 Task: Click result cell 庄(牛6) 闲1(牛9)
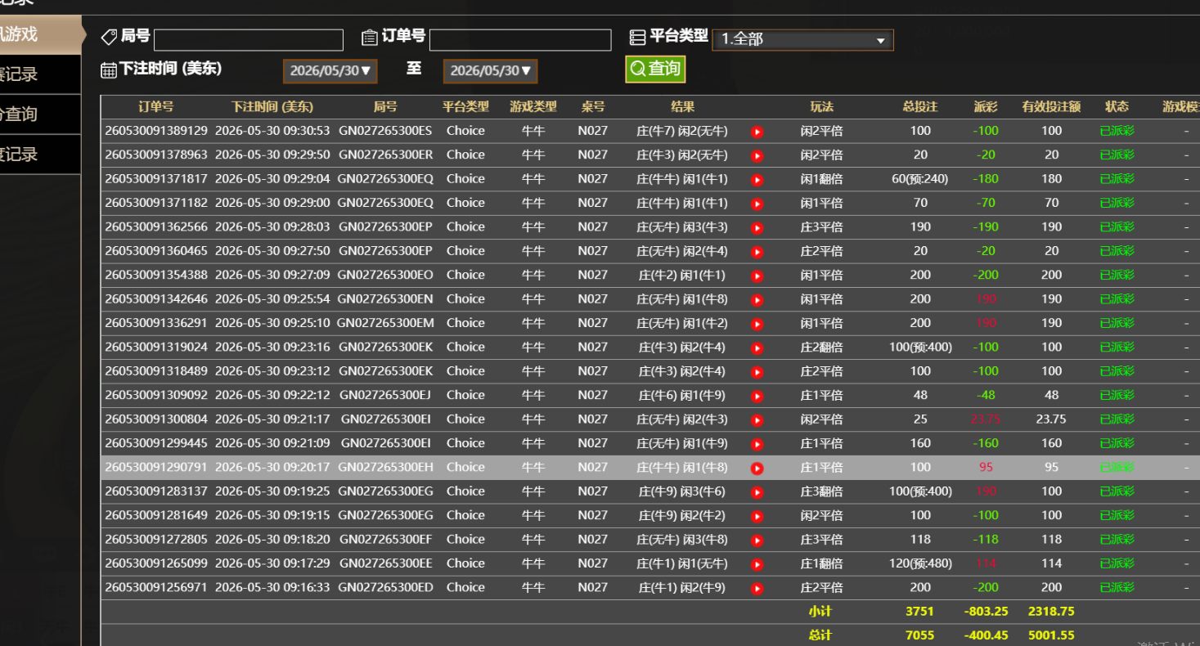coord(682,395)
